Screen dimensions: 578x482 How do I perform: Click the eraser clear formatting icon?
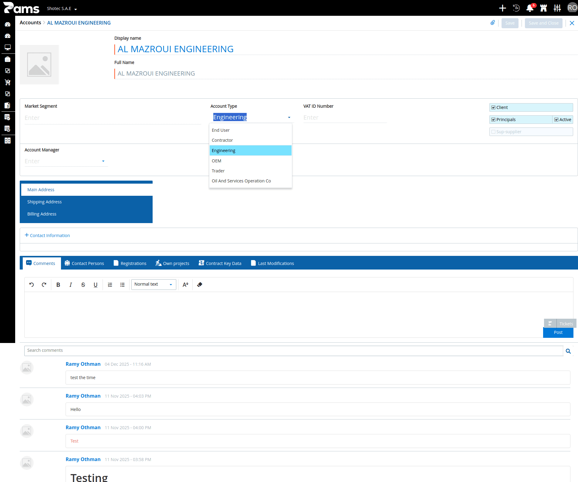(x=200, y=285)
